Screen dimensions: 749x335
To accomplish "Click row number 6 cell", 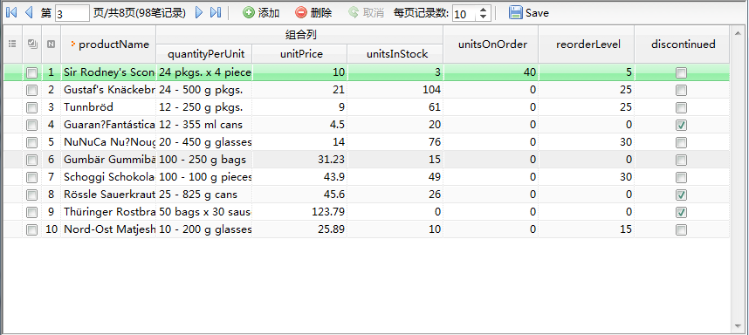I will point(52,160).
